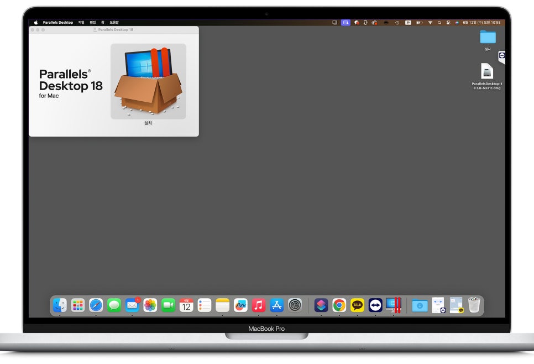Click the date and time in menu bar
534x364 pixels.
click(x=481, y=23)
